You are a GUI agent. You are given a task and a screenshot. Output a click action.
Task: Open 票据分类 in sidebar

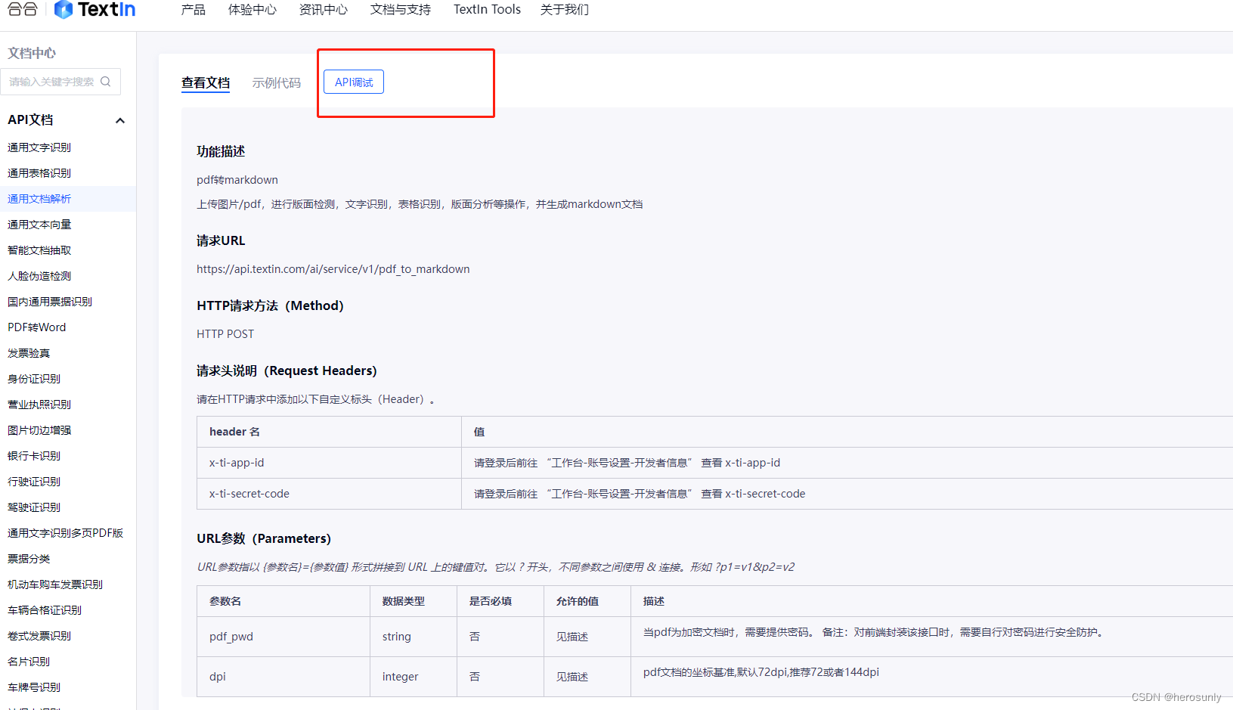point(29,559)
